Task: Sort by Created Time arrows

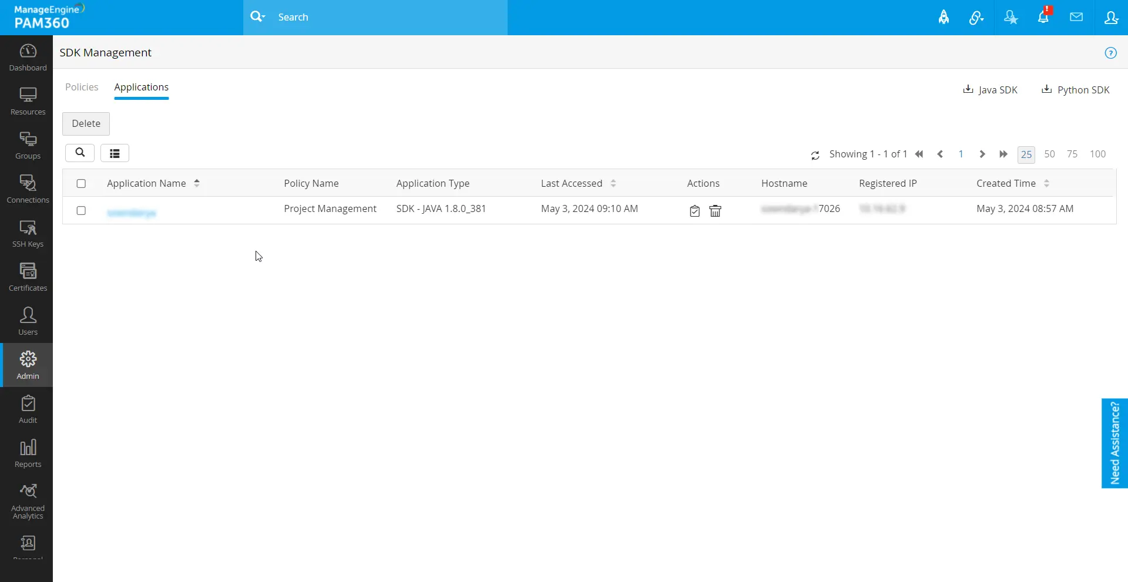Action: point(1046,183)
